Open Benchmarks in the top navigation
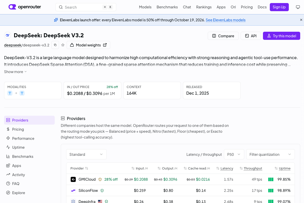This screenshot has width=304, height=203. click(167, 7)
